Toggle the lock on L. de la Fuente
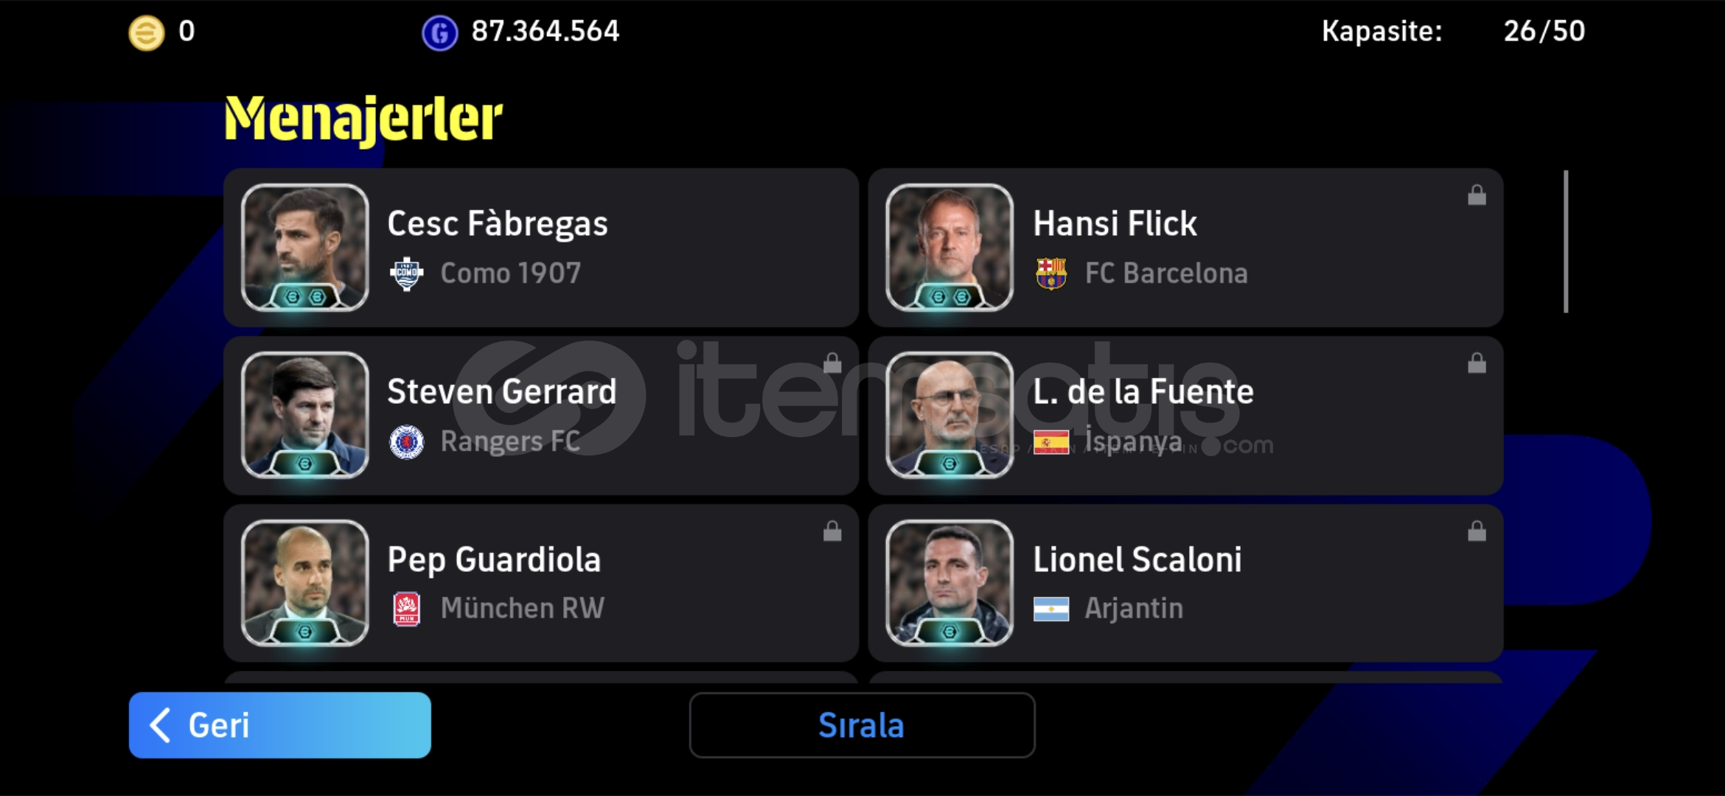Image resolution: width=1725 pixels, height=796 pixels. [1477, 363]
